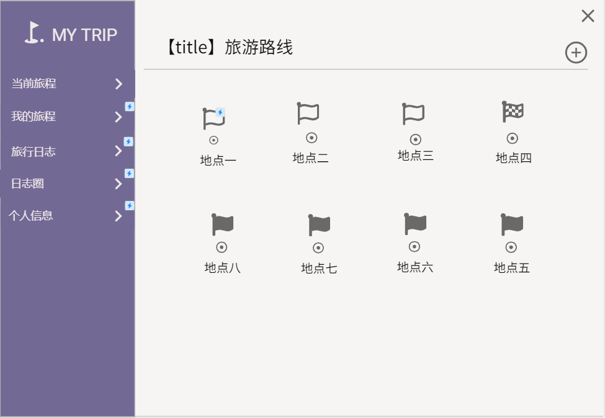Click the circled plus add icon
605x418 pixels.
pos(576,53)
